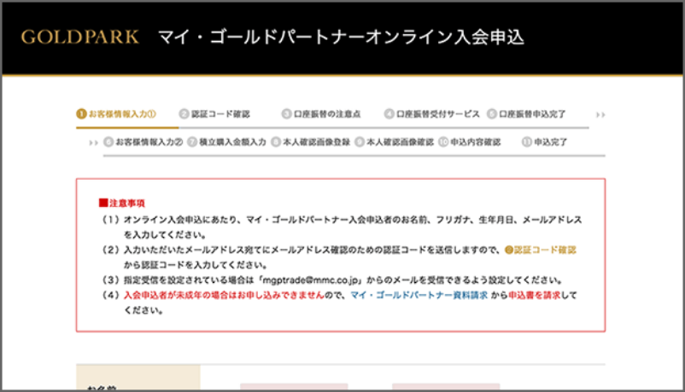Select step 11 申込完了
The width and height of the screenshot is (685, 392).
[544, 142]
